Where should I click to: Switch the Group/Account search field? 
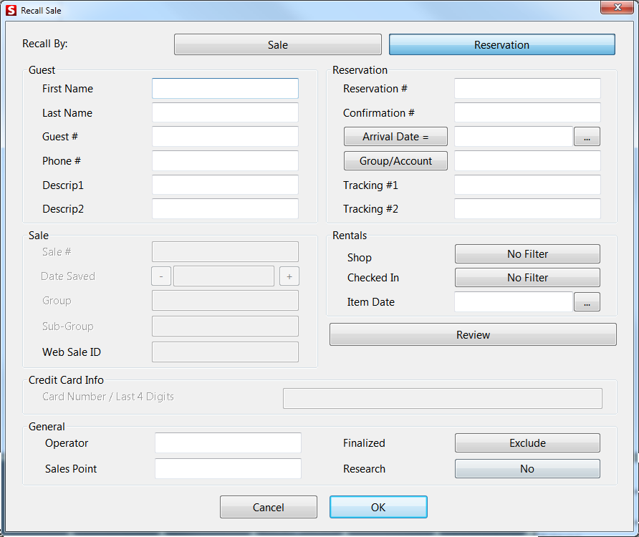395,160
